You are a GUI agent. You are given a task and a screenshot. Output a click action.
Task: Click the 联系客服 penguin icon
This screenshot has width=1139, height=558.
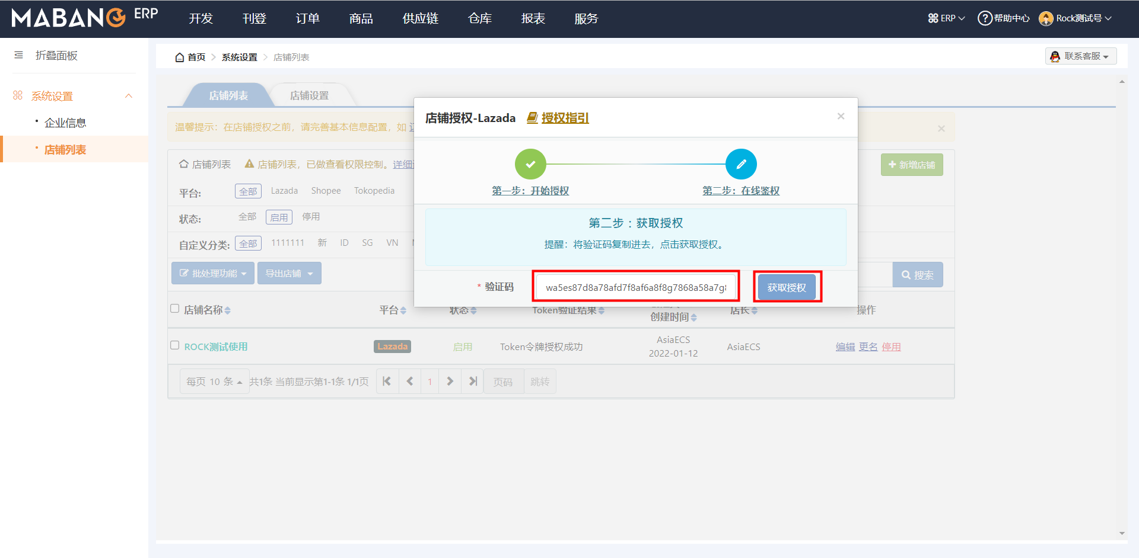click(x=1055, y=56)
